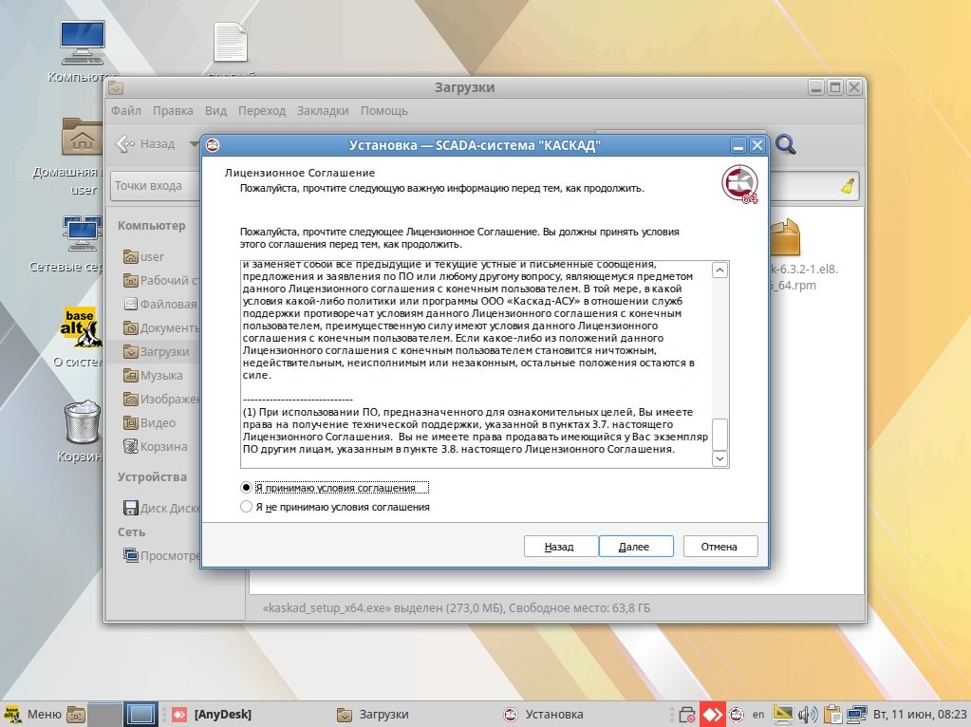
Task: Open the Меню start menu
Action: [x=33, y=714]
